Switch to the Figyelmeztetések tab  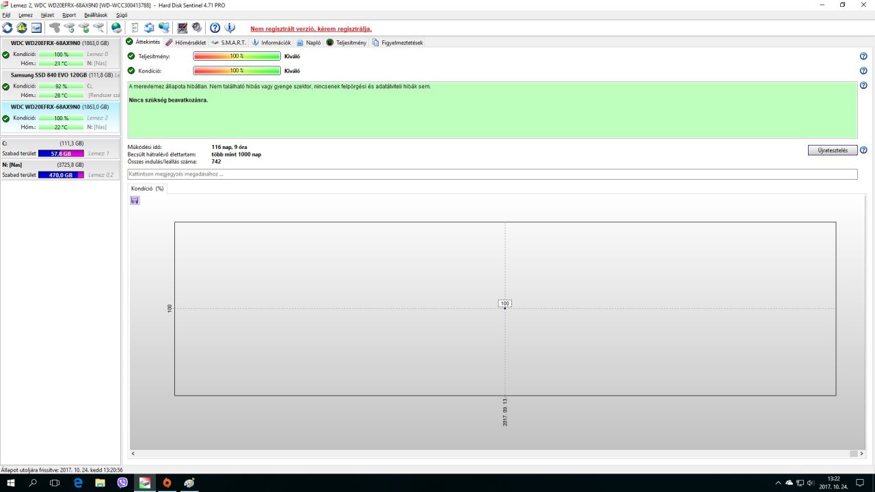coord(398,42)
